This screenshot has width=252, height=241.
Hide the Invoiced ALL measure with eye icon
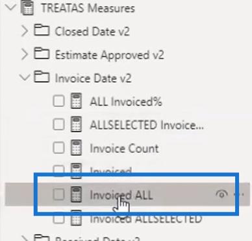click(x=221, y=194)
